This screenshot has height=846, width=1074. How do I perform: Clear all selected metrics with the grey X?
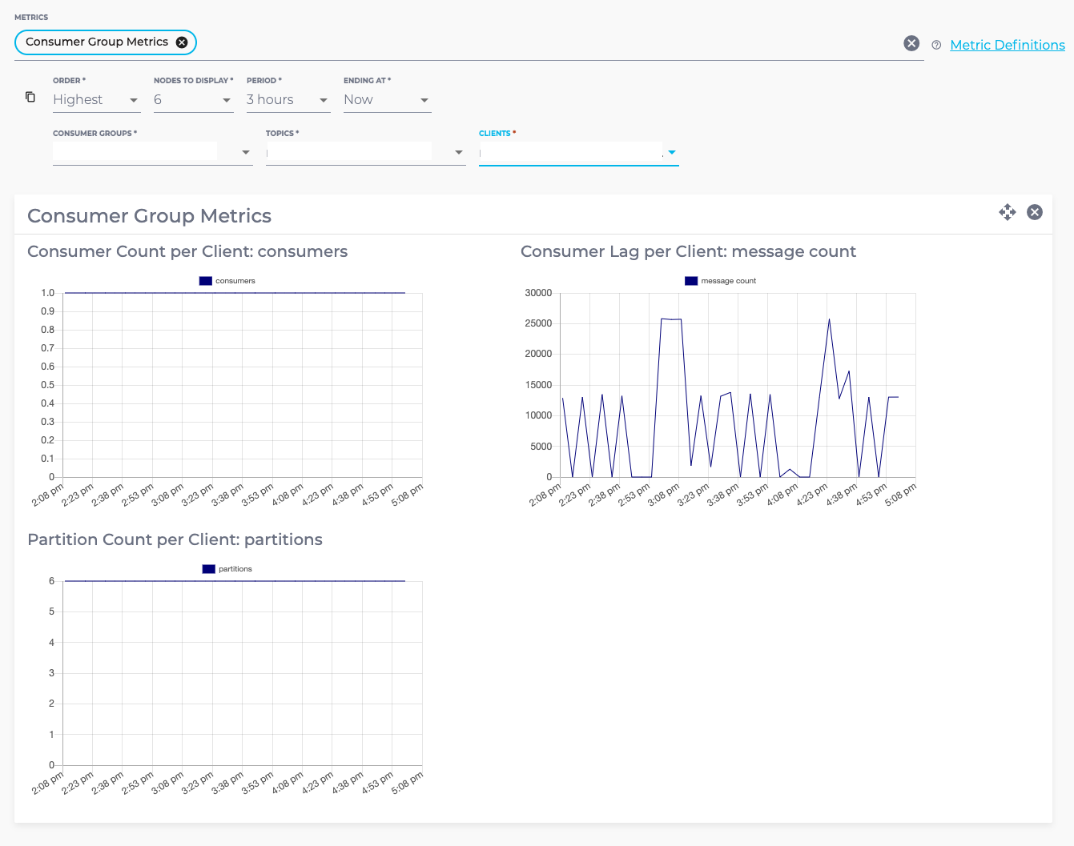pos(911,43)
